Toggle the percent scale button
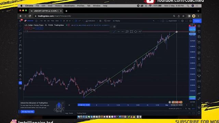This screenshot has height=123, width=219. 186,109
